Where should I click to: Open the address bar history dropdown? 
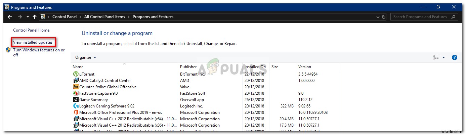(377, 17)
